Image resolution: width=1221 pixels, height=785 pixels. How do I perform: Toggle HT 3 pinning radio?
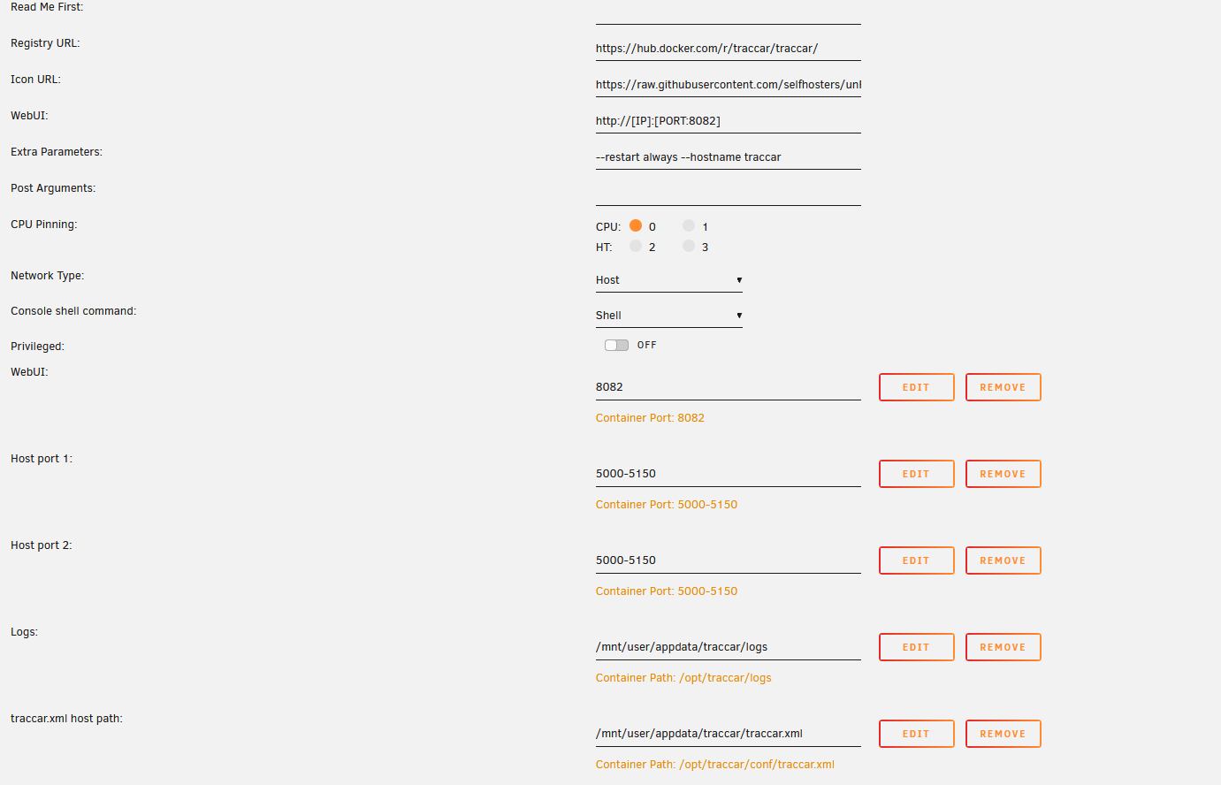click(x=689, y=246)
